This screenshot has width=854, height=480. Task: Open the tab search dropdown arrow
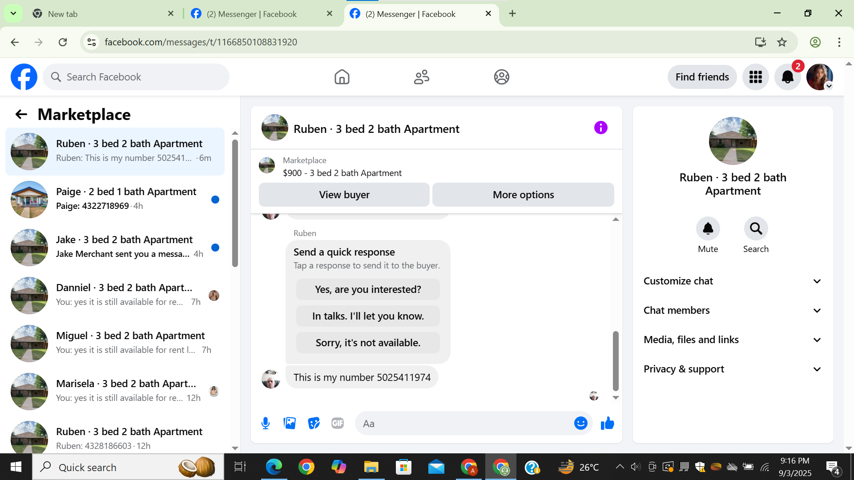(13, 14)
